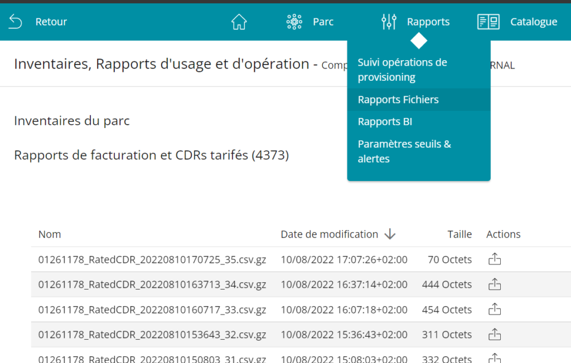Image resolution: width=571 pixels, height=363 pixels.
Task: Expand the Inventaires du parc section
Action: [71, 121]
